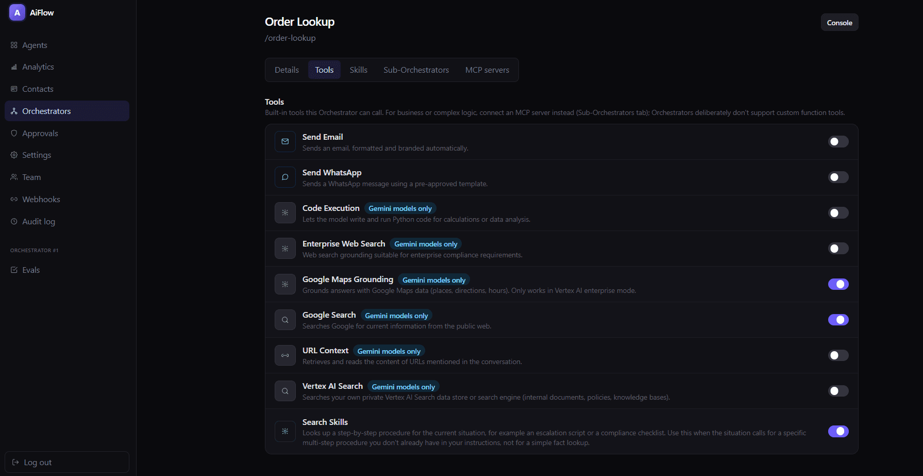Image resolution: width=923 pixels, height=476 pixels.
Task: Click the Team people icon
Action: pyautogui.click(x=14, y=177)
